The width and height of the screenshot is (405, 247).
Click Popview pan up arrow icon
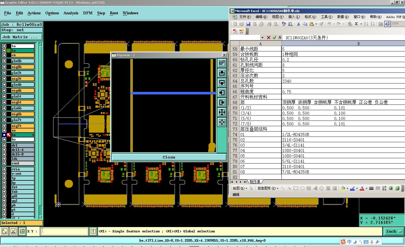click(x=222, y=73)
